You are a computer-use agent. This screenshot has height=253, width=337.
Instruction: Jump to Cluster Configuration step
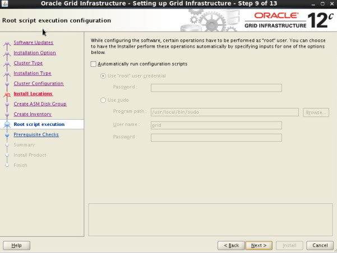(x=39, y=83)
